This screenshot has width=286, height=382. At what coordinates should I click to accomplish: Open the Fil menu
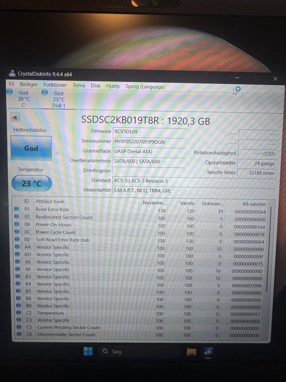tap(11, 84)
